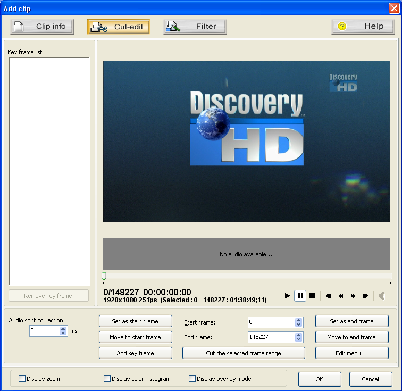Start playback with the Play button
Screen dimensions: 402x391
coord(287,296)
